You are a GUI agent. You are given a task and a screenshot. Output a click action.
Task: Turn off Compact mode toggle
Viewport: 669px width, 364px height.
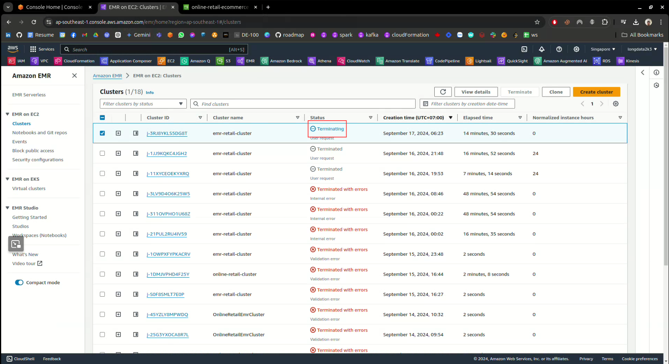19,283
